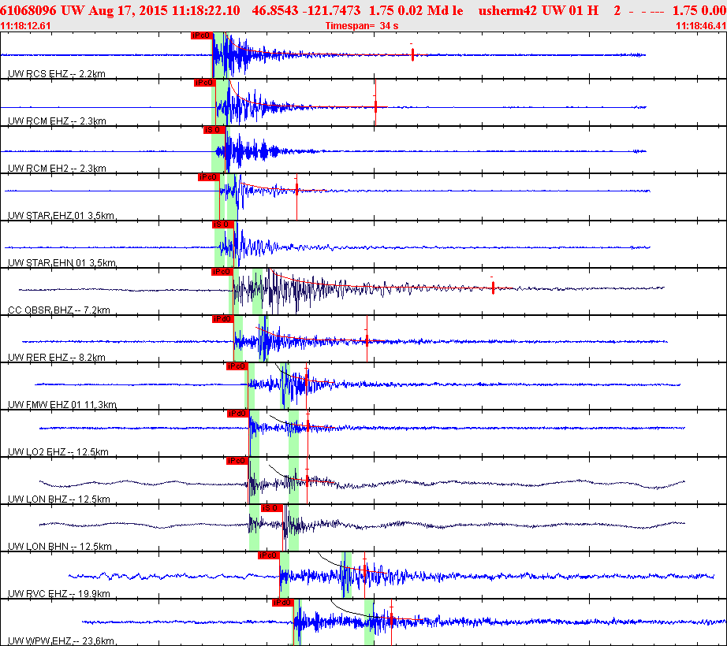The width and height of the screenshot is (727, 646).
Task: Select the UW STAR EHN 01 3.5km label
Action: [62, 262]
